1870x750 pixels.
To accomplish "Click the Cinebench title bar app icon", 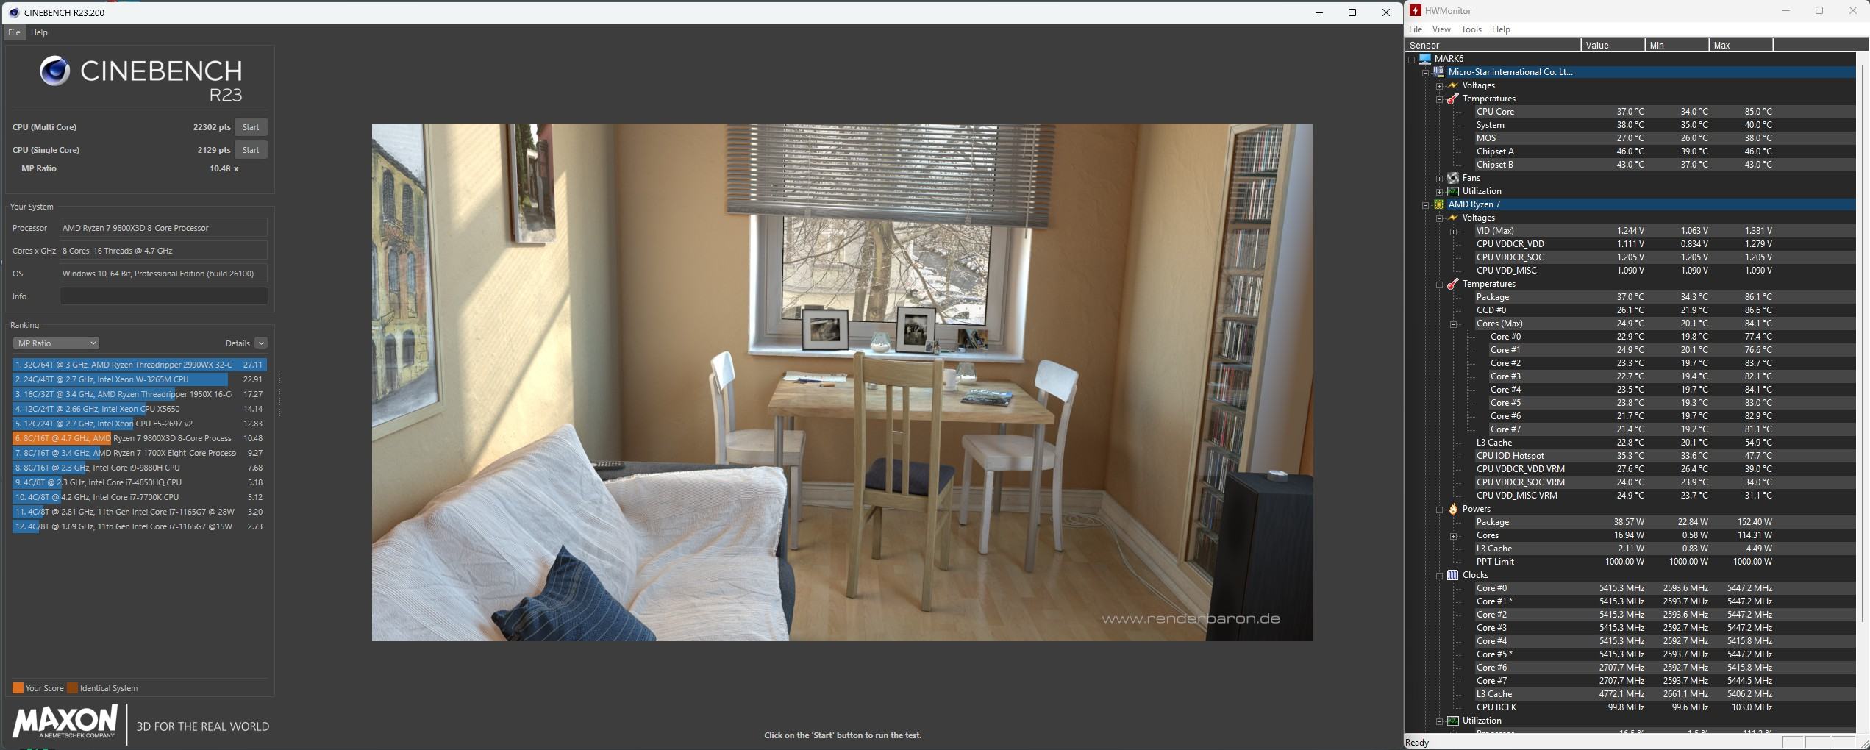I will [13, 12].
